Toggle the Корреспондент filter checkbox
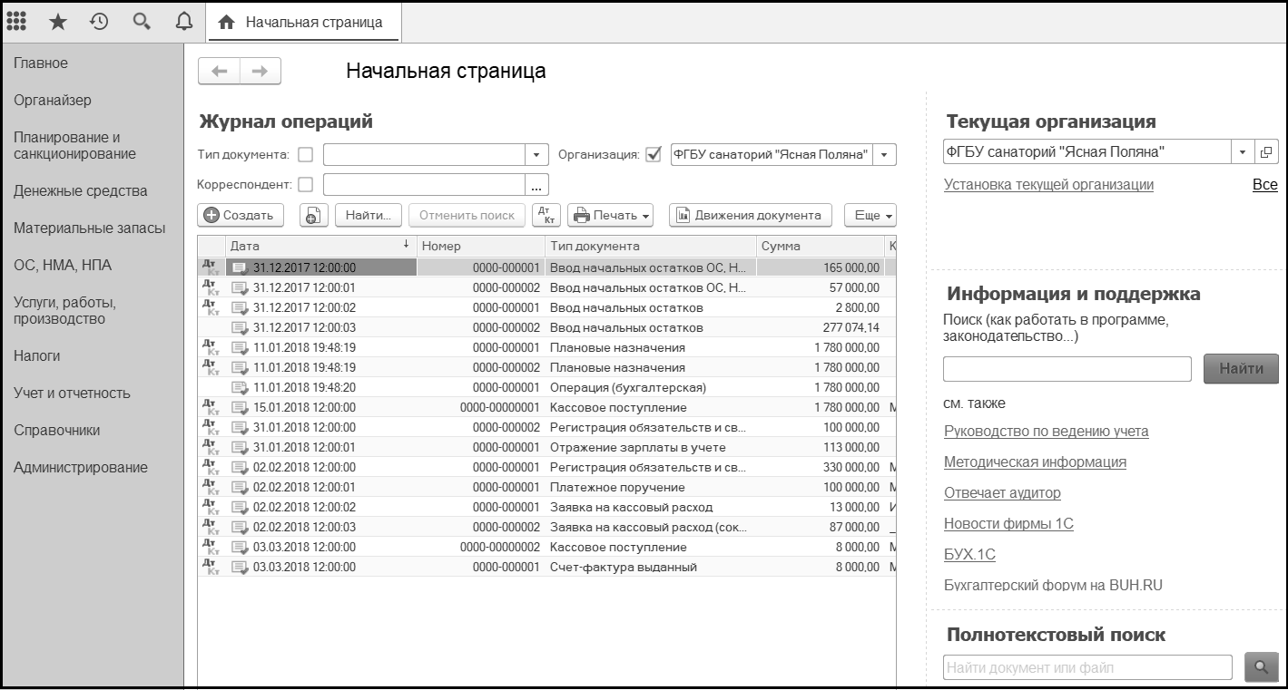 306,184
